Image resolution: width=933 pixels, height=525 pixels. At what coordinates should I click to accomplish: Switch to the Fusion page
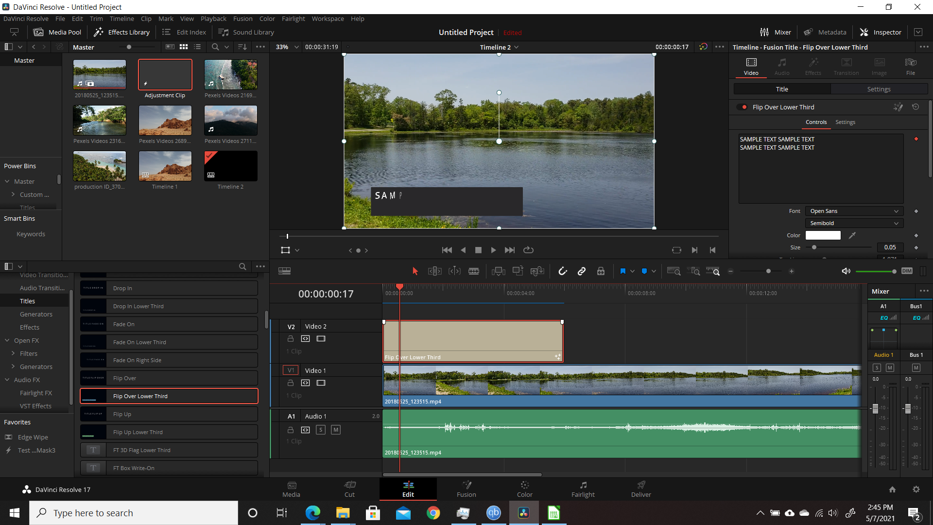(x=466, y=489)
